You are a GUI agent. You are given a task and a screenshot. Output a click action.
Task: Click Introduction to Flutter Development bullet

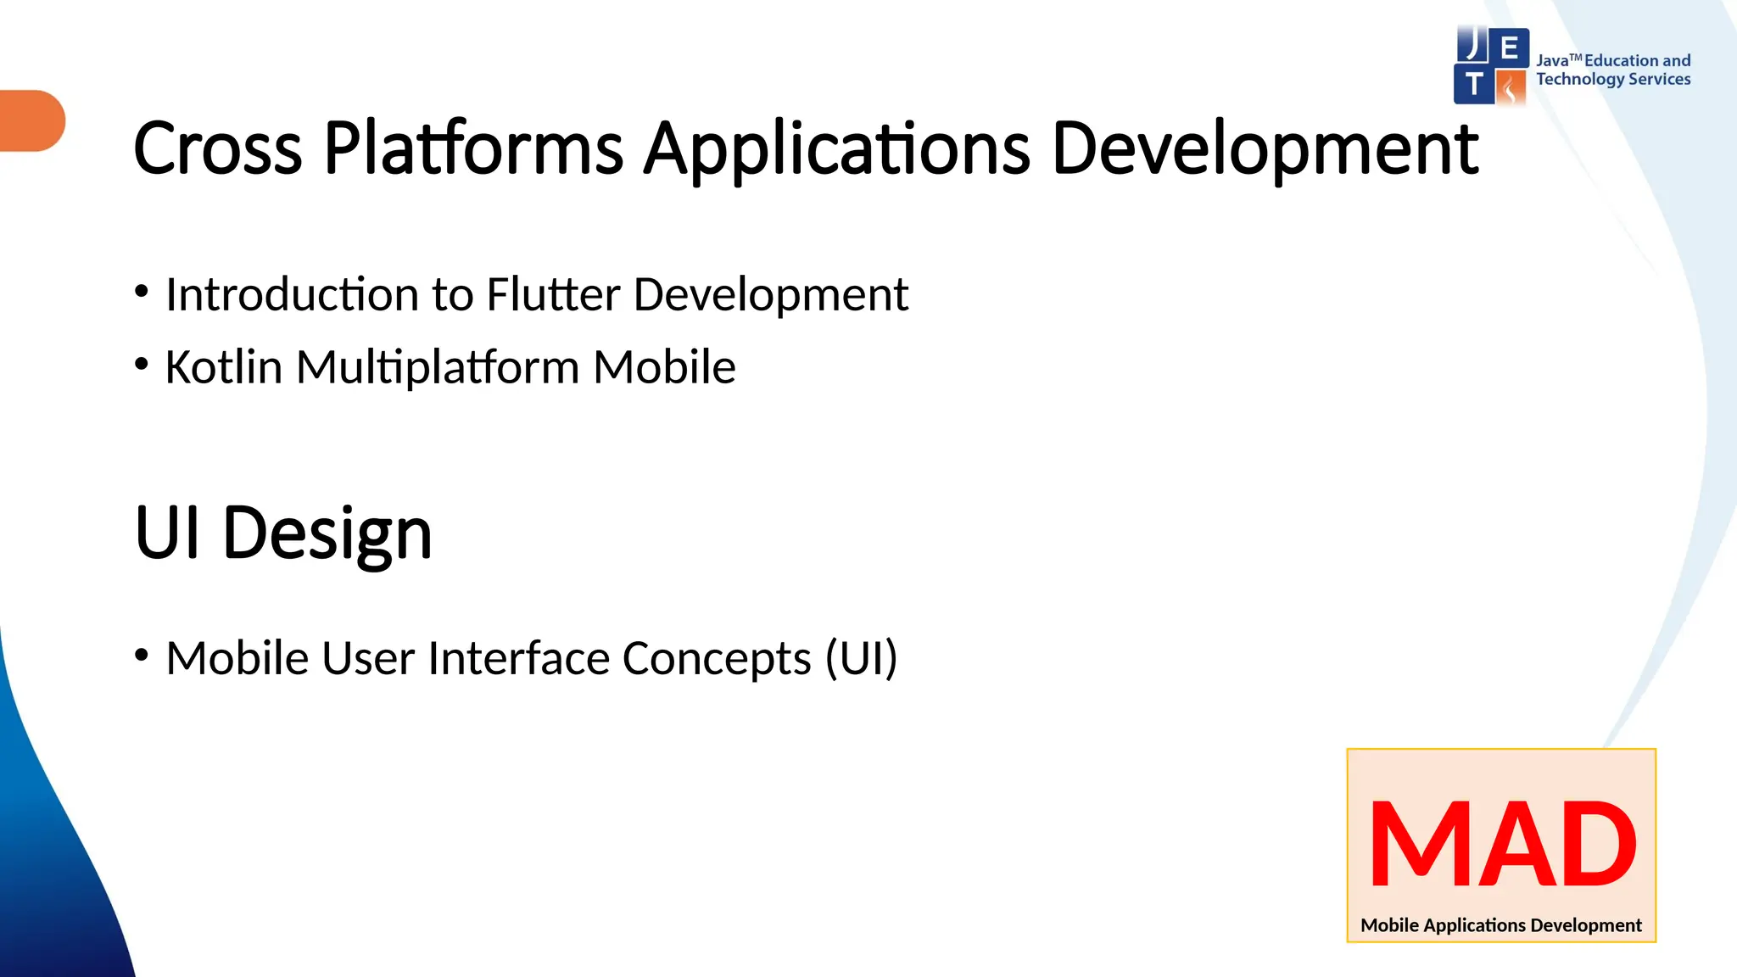click(x=536, y=294)
